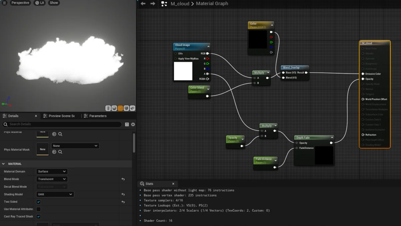This screenshot has width=401, height=226.
Task: Open the viewport hamburger options menu
Action: coord(4,3)
